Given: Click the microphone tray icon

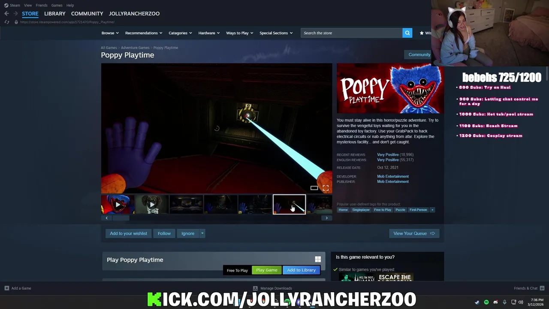Looking at the screenshot, I should pyautogui.click(x=504, y=302).
